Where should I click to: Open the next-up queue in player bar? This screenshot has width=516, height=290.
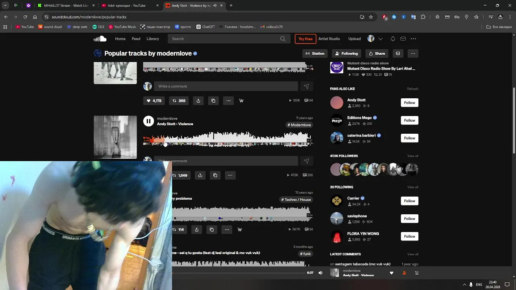pyautogui.click(x=417, y=273)
